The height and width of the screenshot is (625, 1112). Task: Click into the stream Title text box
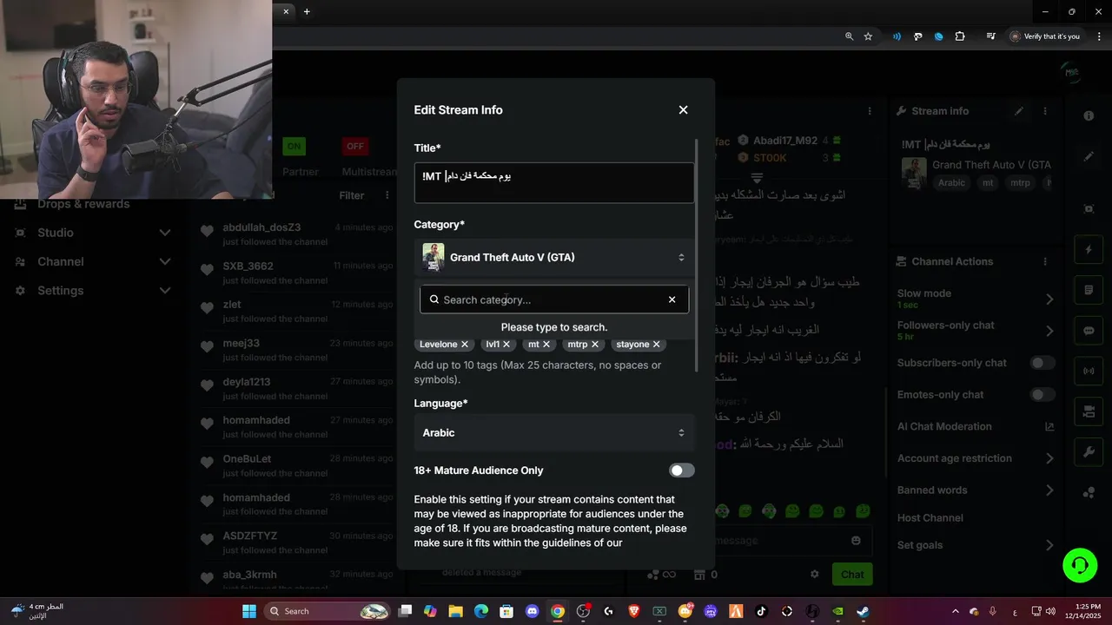(x=554, y=183)
